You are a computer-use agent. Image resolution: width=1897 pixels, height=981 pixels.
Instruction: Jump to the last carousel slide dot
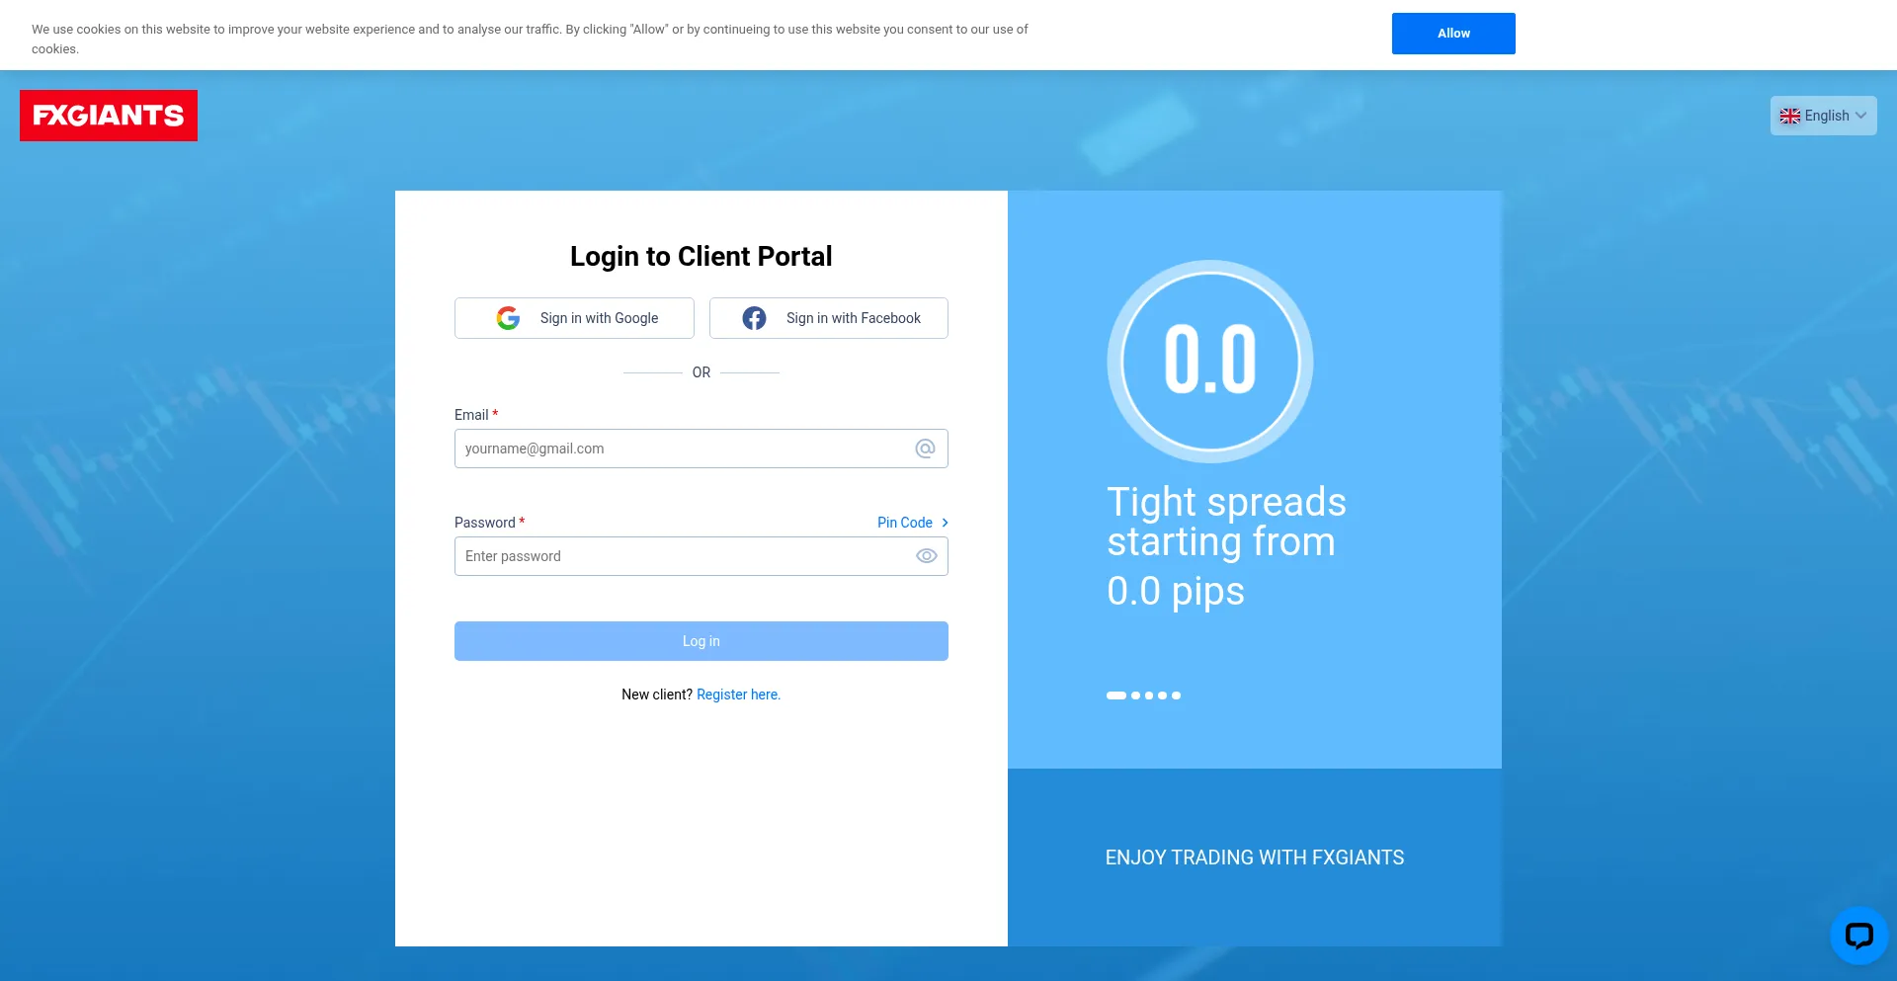pos(1176,695)
